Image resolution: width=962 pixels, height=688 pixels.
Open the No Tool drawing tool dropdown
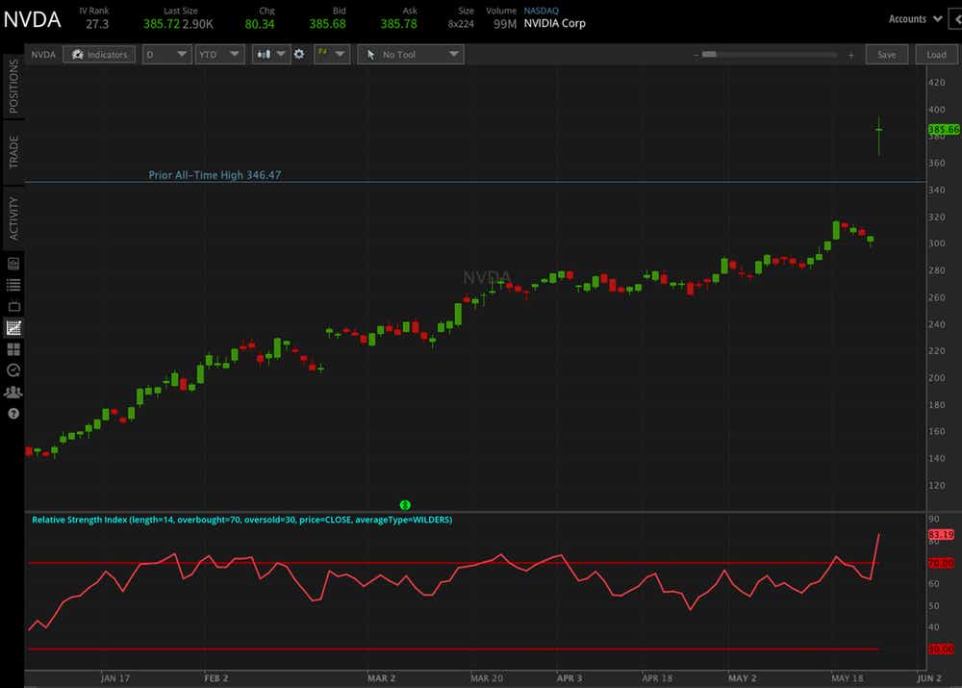411,54
